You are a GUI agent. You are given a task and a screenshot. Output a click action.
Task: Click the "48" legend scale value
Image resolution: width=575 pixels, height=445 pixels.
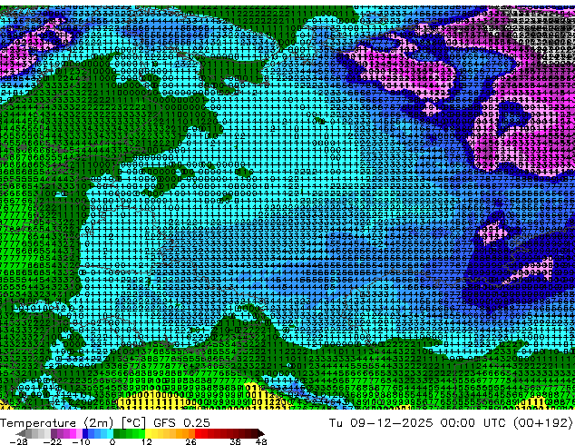[261, 441]
